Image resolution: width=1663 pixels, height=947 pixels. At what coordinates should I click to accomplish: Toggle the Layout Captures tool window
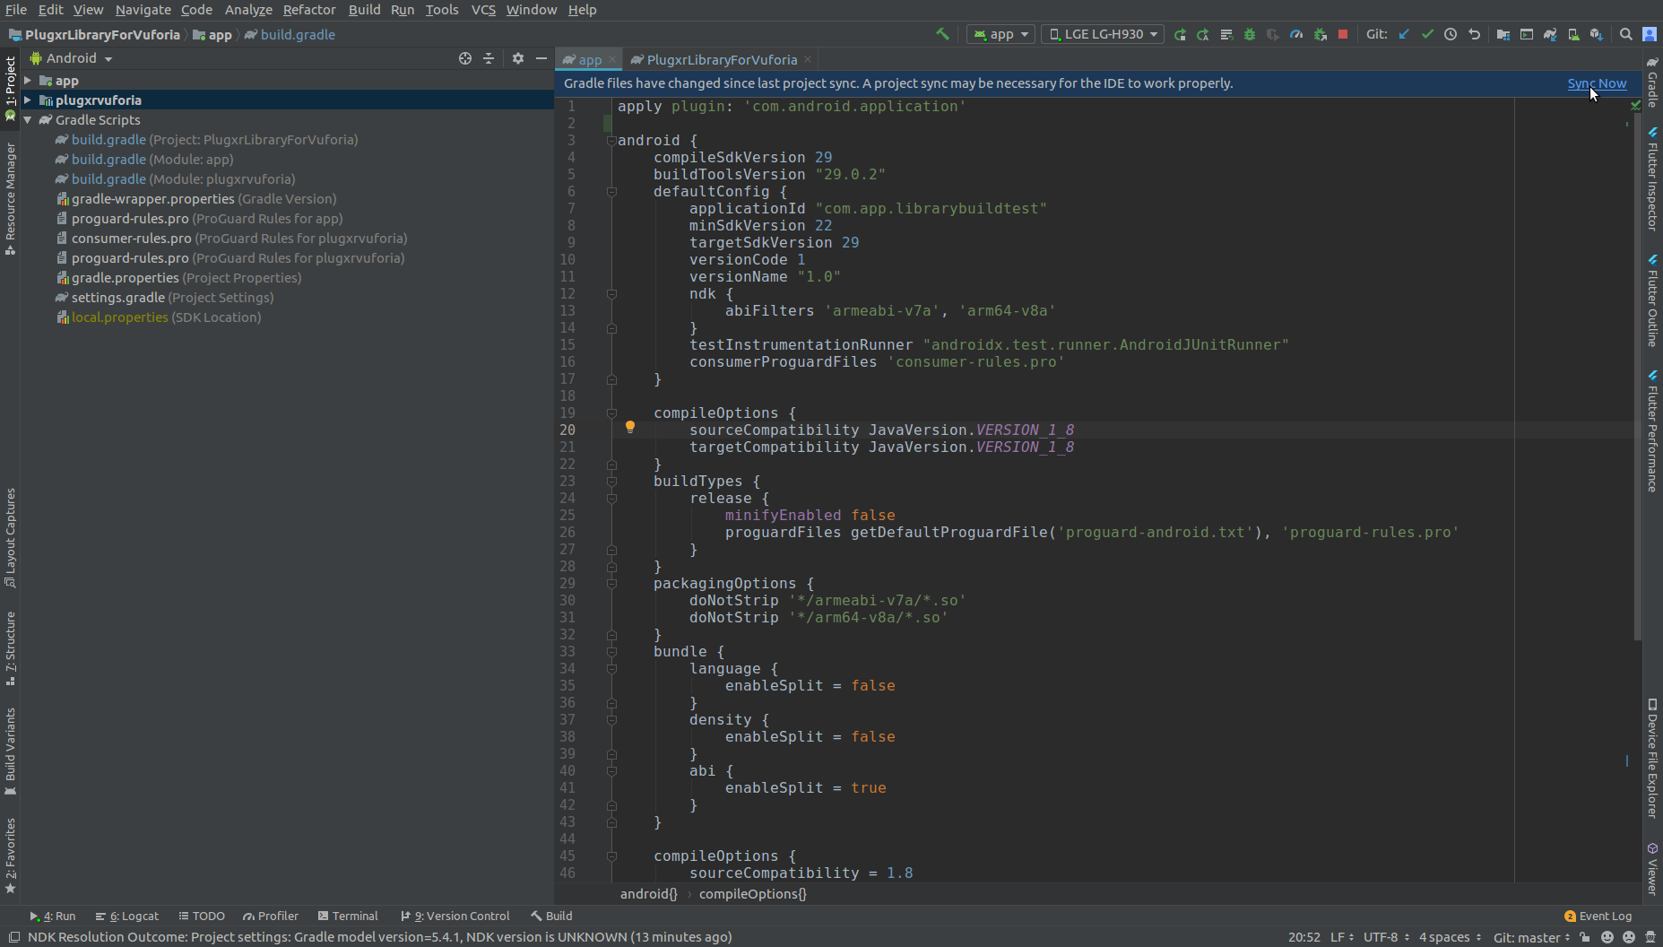coord(10,537)
